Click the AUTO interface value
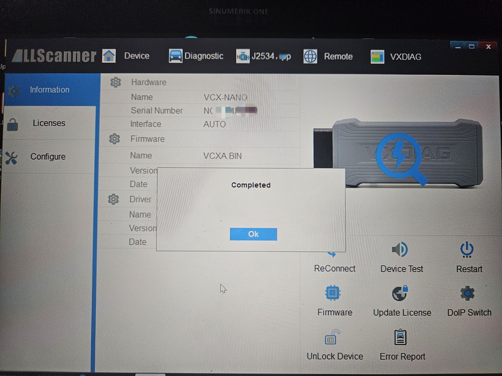The image size is (502, 376). pos(214,124)
